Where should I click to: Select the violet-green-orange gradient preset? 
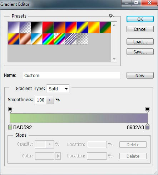pyautogui.click(x=105, y=27)
